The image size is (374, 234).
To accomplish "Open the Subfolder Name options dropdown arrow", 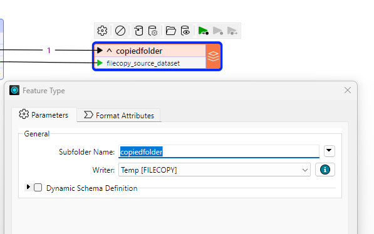I will [x=329, y=151].
